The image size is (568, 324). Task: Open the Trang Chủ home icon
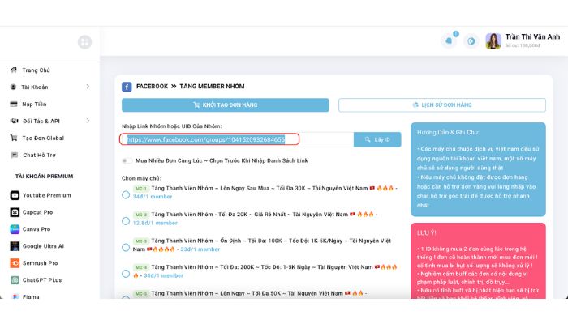click(x=14, y=70)
